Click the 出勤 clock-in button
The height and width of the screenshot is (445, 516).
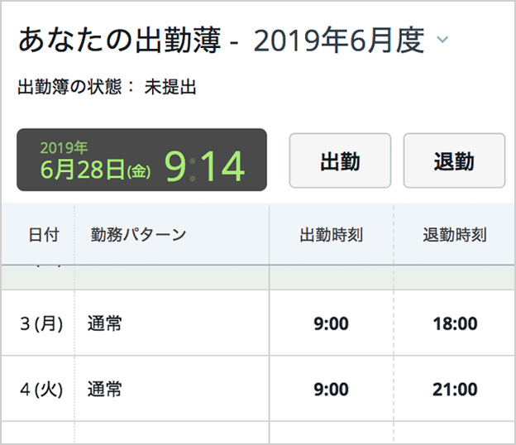click(340, 160)
